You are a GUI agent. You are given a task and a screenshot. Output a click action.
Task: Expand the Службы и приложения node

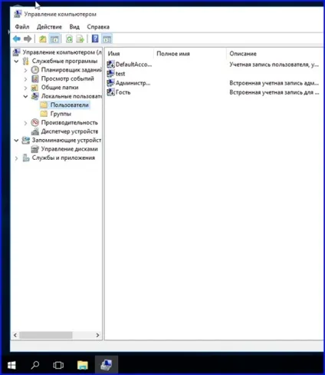[16, 158]
